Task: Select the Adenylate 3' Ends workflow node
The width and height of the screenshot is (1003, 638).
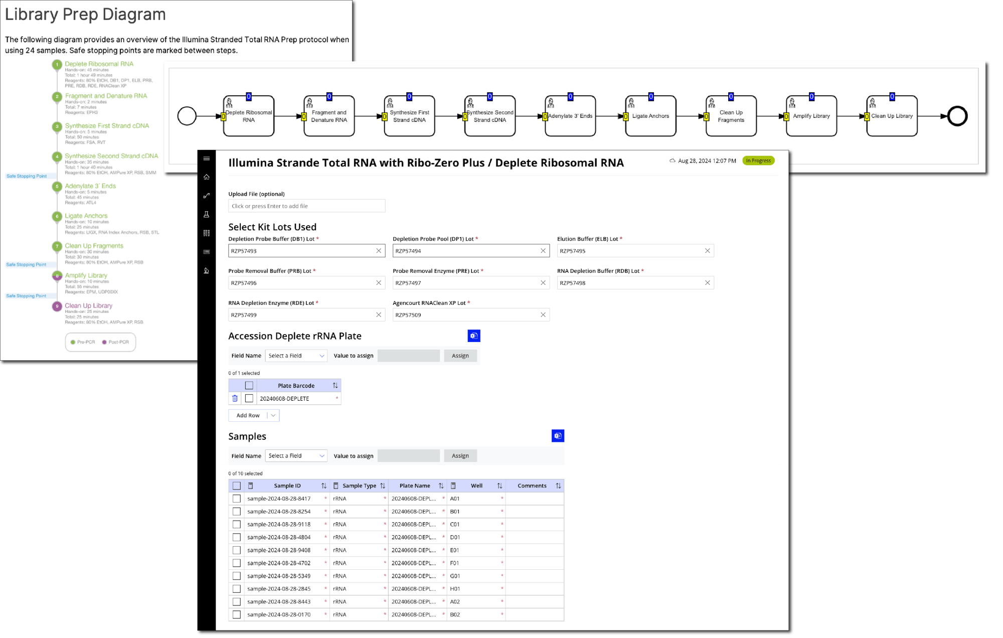Action: [x=570, y=116]
